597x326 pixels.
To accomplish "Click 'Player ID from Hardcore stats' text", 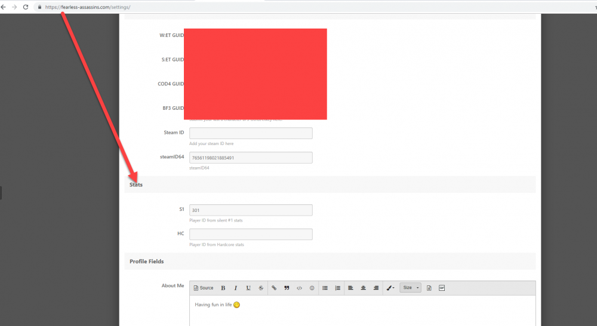I will coord(217,245).
